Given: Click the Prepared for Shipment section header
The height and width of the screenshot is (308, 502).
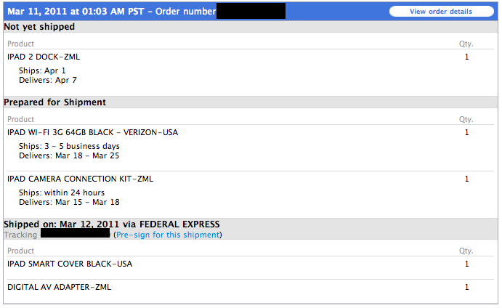Looking at the screenshot, I should 54,102.
